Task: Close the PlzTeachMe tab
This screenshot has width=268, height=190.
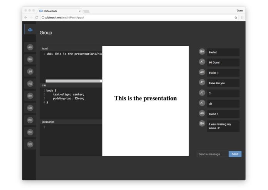Action: [80, 11]
